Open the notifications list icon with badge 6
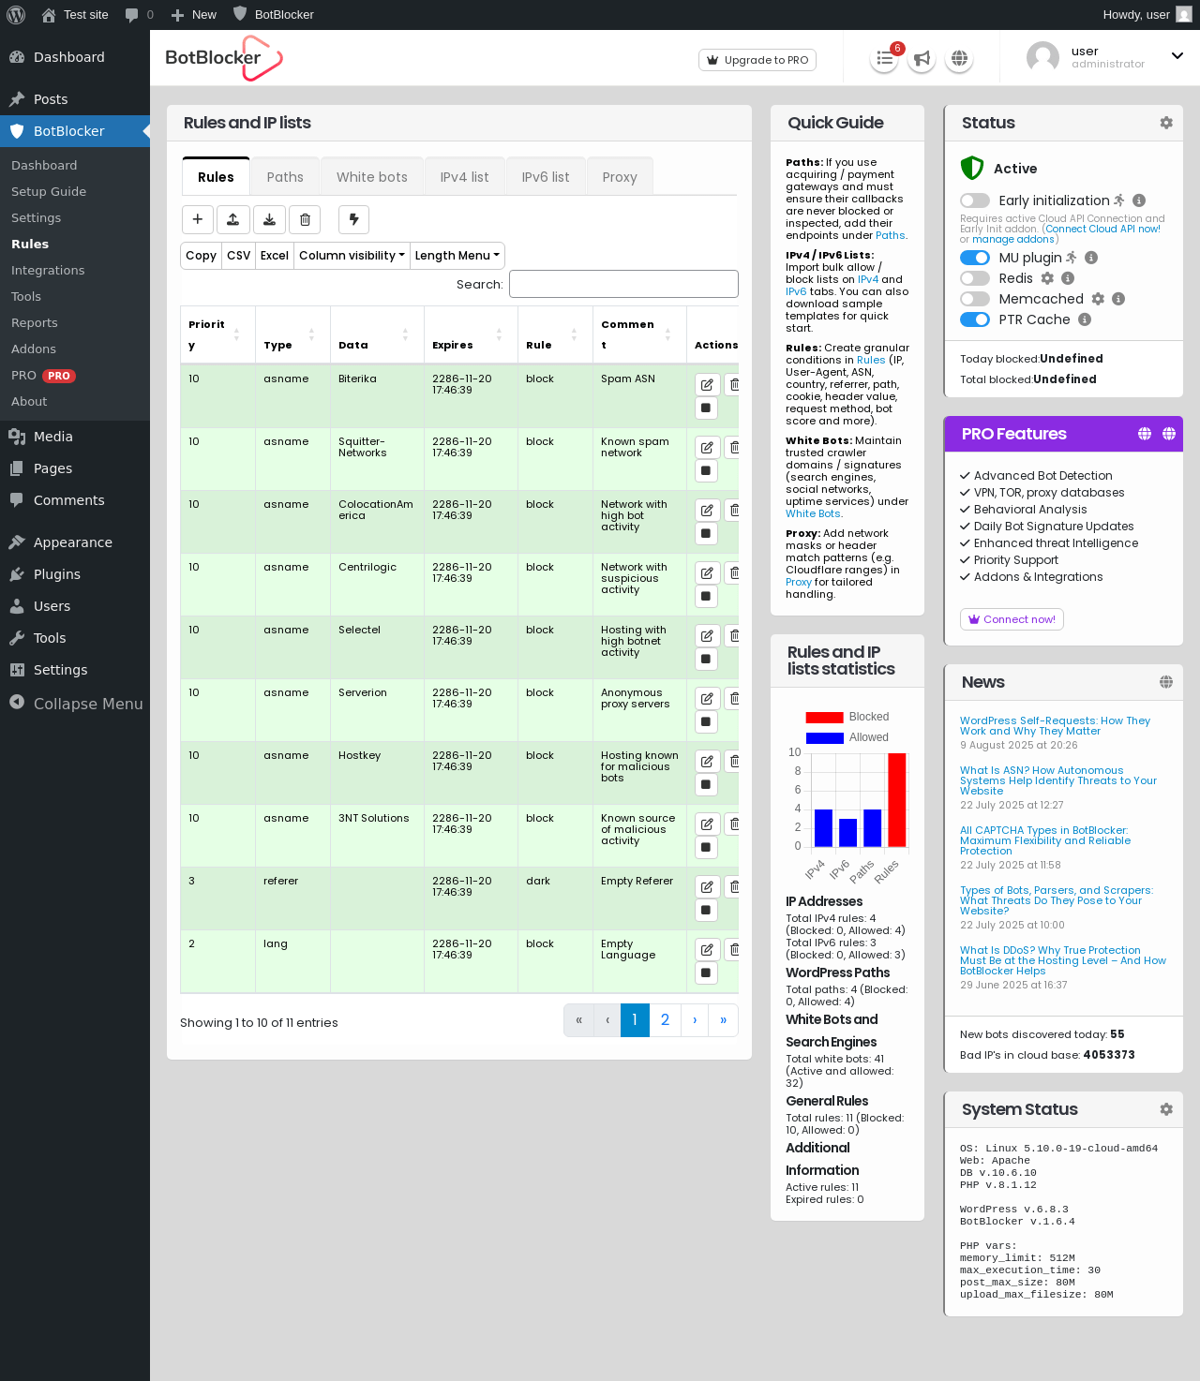The image size is (1200, 1381). (x=884, y=59)
